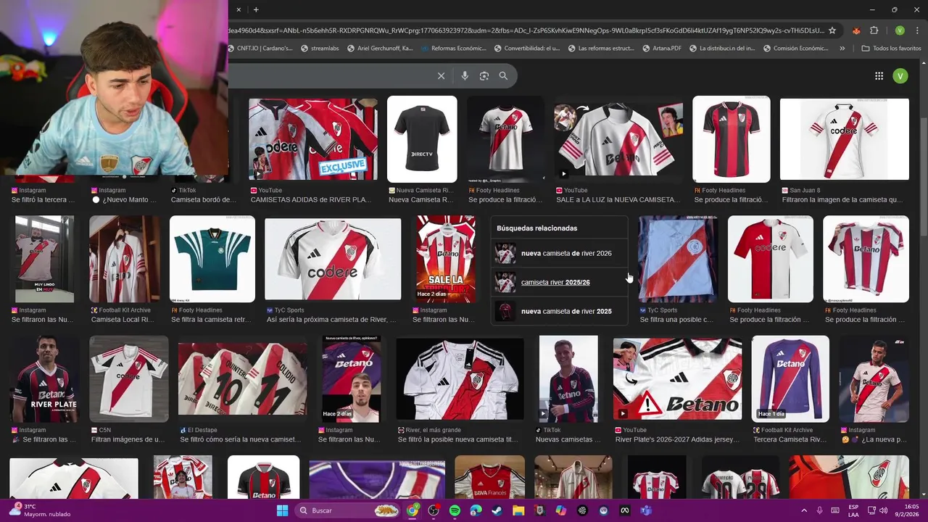The image size is (928, 522).
Task: Open the 'EXCLUSIVE' codere jerseys YouTube thumbnail
Action: click(313, 139)
